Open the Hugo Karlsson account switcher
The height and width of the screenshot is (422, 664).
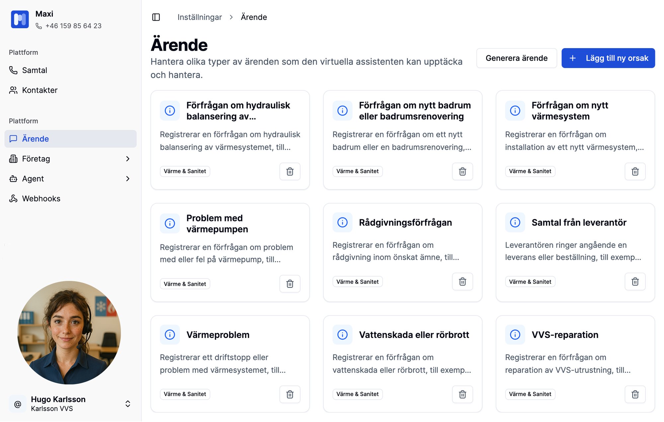pos(128,404)
